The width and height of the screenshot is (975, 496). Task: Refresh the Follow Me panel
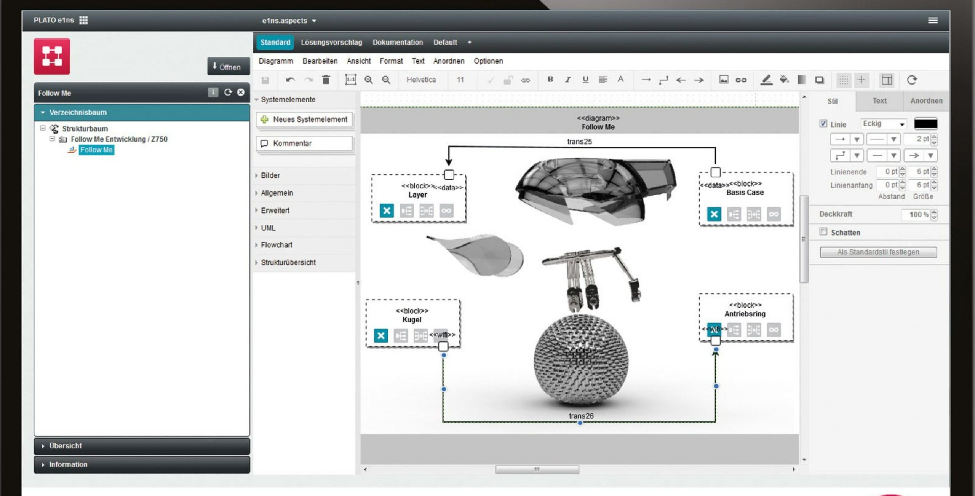pyautogui.click(x=228, y=93)
